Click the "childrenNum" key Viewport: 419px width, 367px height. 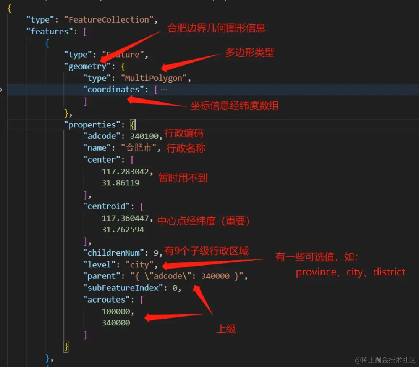click(113, 253)
